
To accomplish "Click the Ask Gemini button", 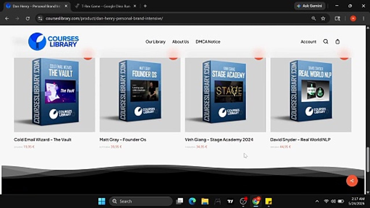I will pos(310,6).
